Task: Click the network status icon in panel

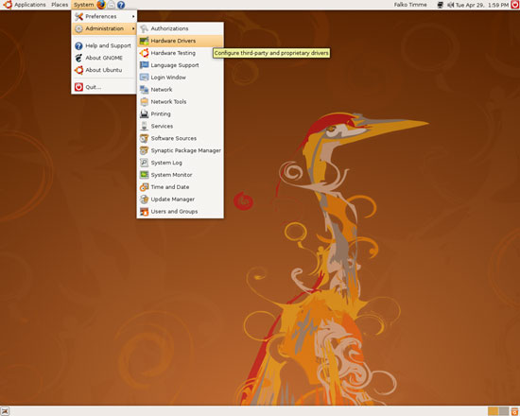Action: point(441,5)
